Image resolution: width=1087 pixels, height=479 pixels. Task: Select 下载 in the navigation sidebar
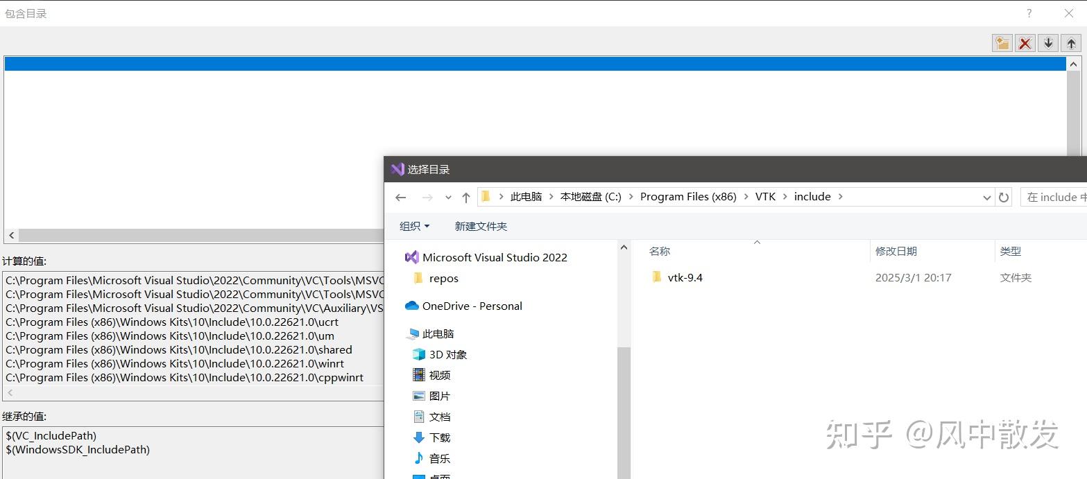click(x=439, y=437)
